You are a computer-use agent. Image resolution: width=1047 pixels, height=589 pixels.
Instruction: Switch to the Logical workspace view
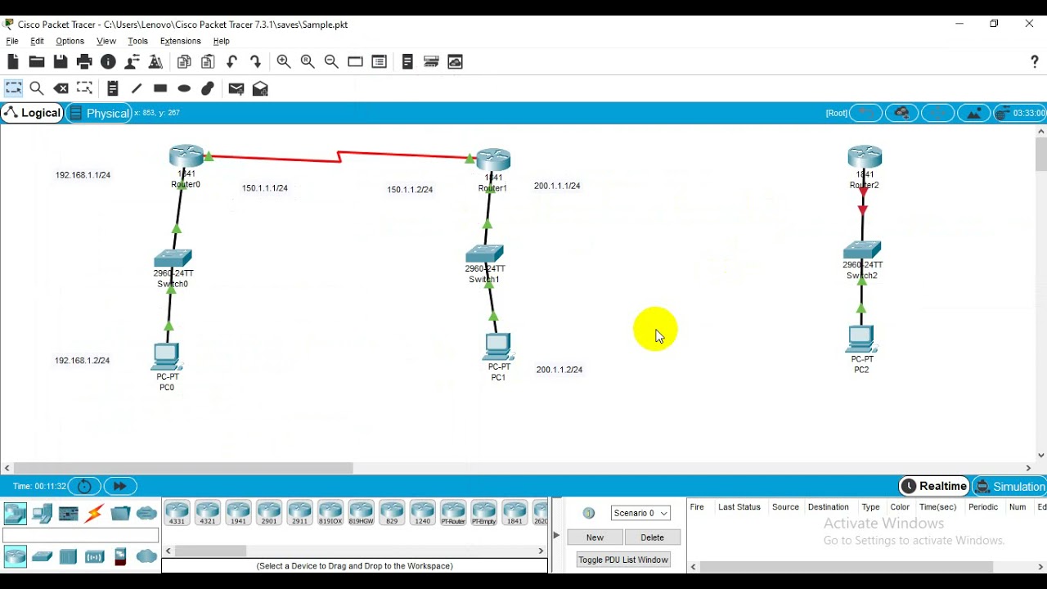pyautogui.click(x=33, y=113)
